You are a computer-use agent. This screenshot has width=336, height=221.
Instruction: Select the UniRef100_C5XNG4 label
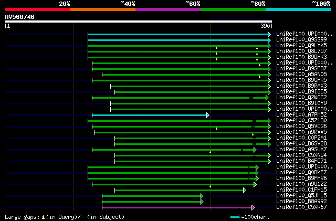tap(301, 155)
